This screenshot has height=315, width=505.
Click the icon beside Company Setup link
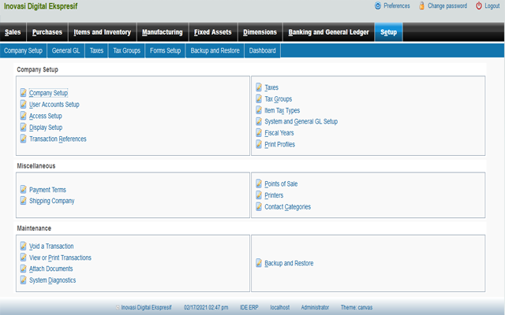tap(23, 93)
